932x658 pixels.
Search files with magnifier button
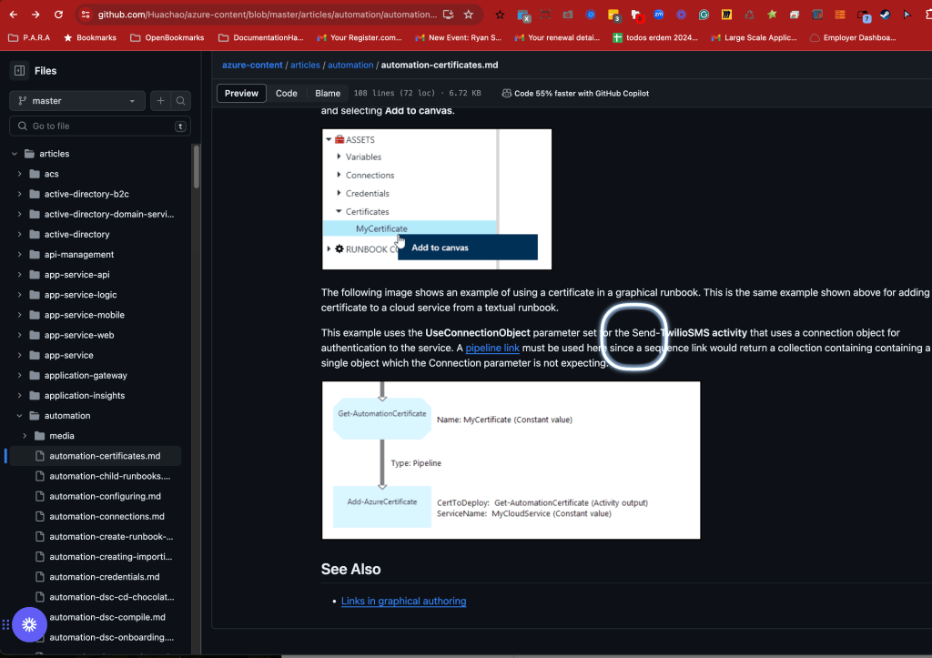(x=181, y=101)
